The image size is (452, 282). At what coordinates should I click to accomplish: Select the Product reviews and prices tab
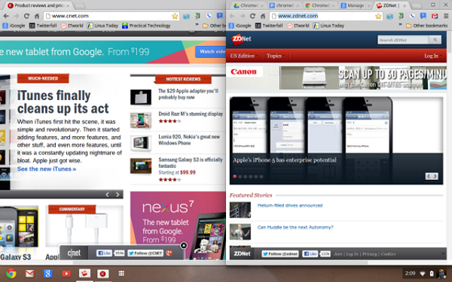tap(38, 6)
